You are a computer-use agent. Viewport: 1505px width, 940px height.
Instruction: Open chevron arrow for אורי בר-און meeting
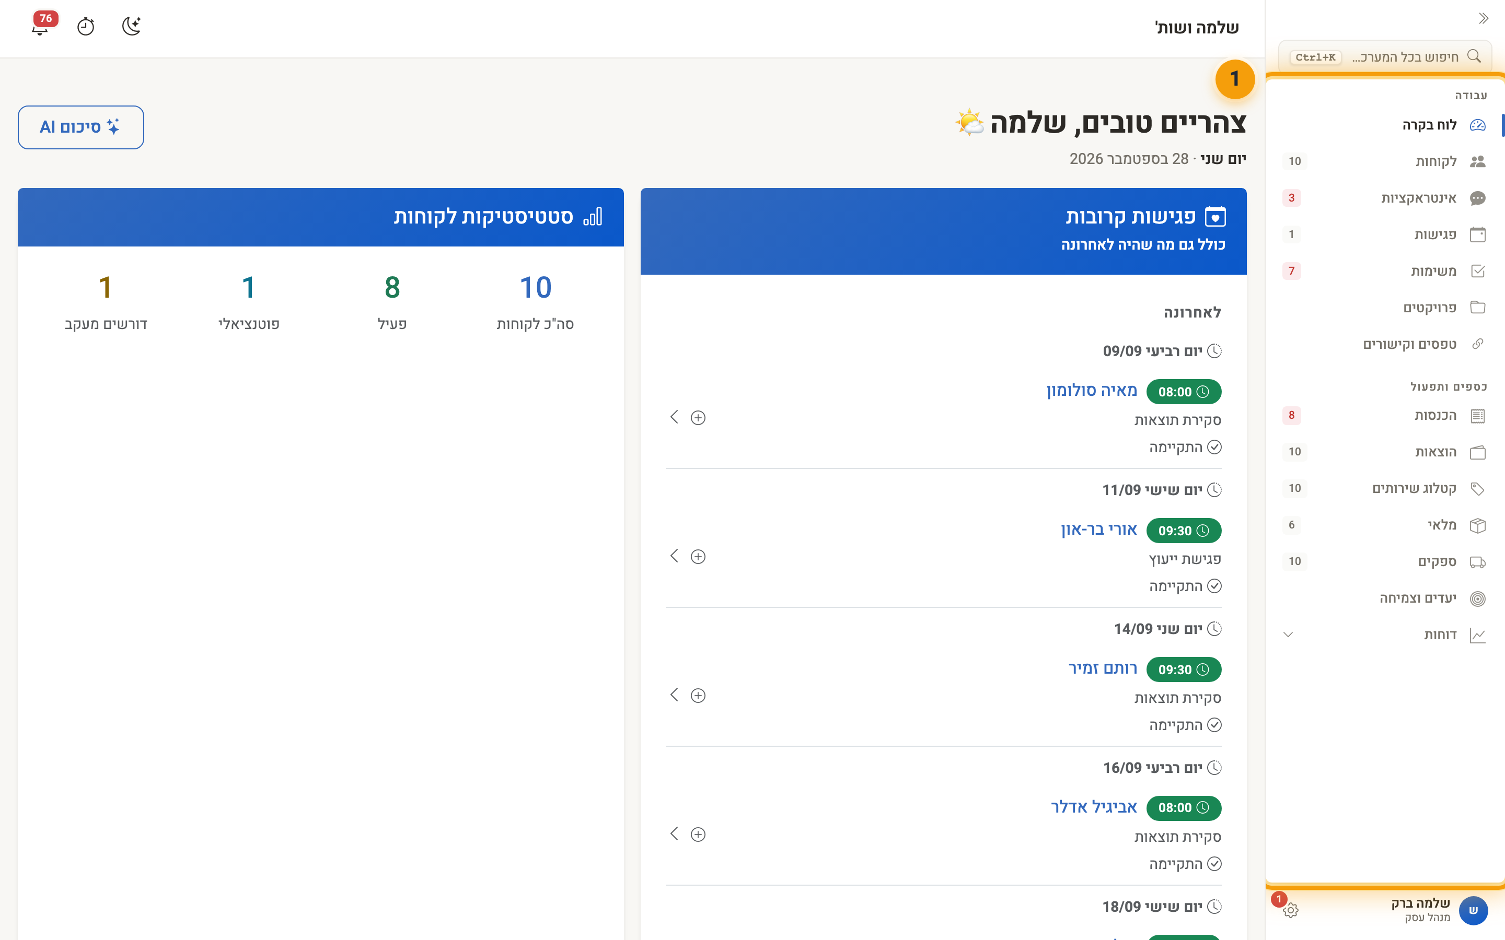click(x=674, y=556)
